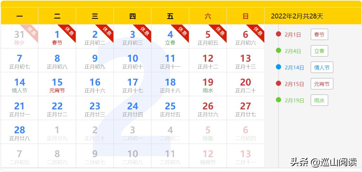Click the 四 Thursday column header
Image resolution: width=362 pixels, height=172 pixels.
[132, 16]
